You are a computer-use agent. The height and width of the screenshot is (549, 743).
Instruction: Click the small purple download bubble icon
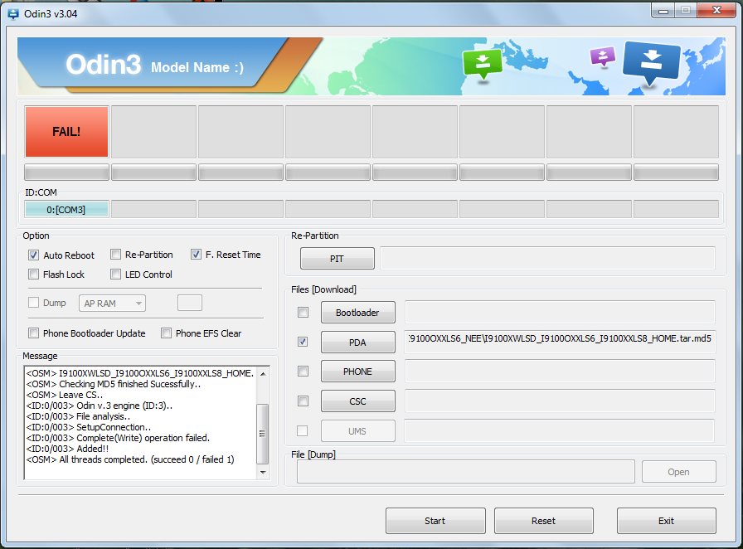(602, 56)
